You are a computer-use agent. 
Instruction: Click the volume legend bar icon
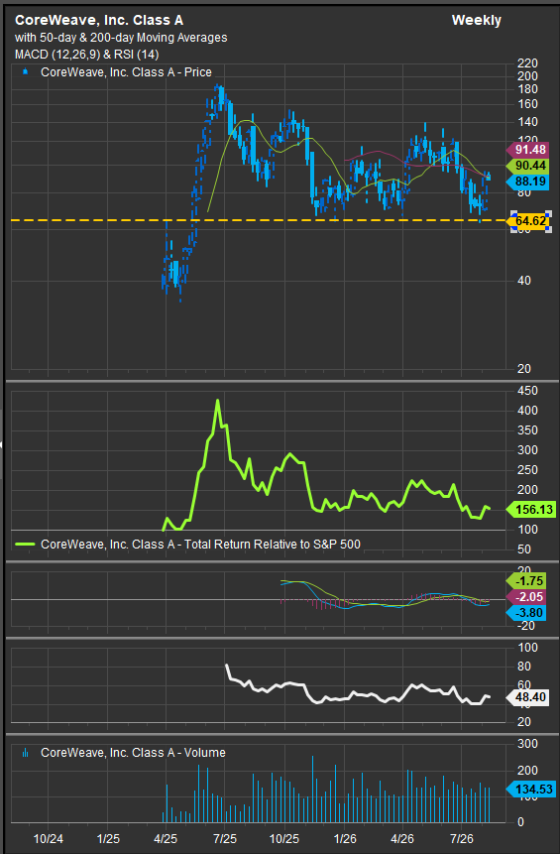25,753
